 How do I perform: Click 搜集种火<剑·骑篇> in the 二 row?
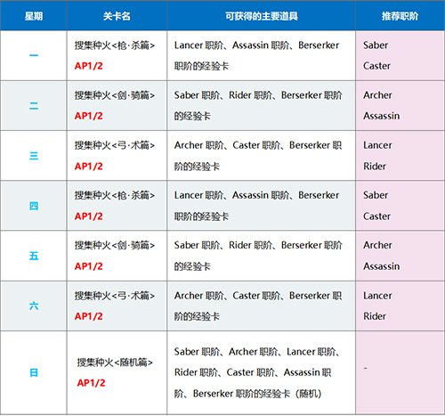click(115, 95)
